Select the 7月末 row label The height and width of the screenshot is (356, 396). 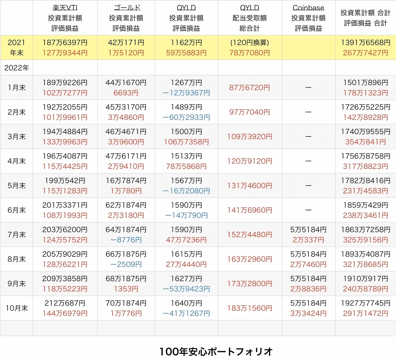[16, 235]
